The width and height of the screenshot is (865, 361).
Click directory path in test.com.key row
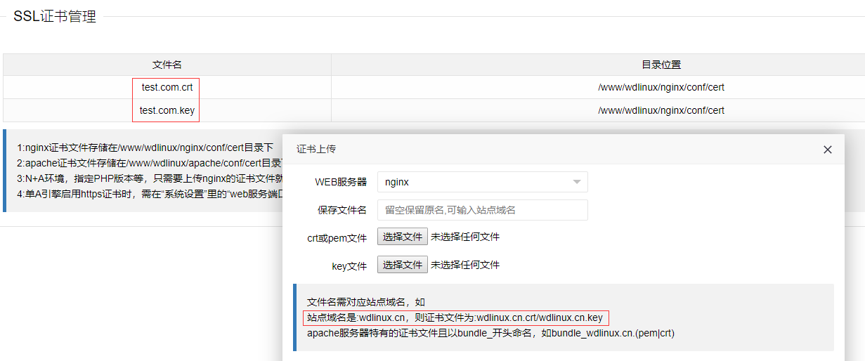(x=661, y=110)
